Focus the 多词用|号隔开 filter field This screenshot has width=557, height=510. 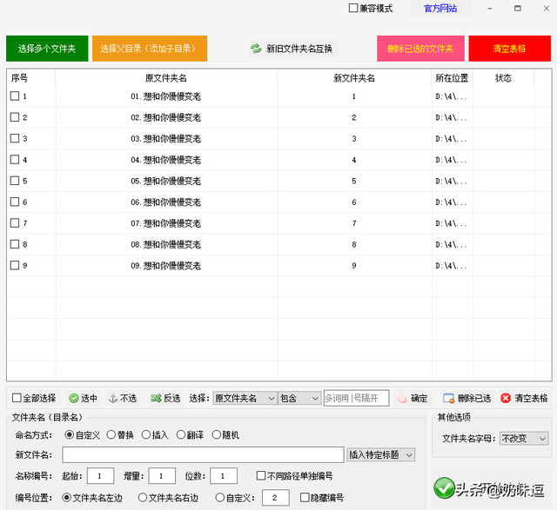pyautogui.click(x=356, y=398)
